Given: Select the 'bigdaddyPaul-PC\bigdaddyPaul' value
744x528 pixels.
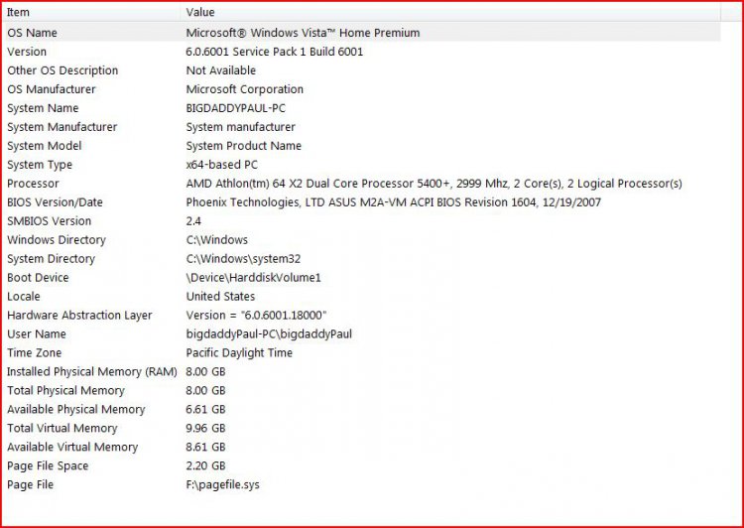Looking at the screenshot, I should [x=269, y=334].
